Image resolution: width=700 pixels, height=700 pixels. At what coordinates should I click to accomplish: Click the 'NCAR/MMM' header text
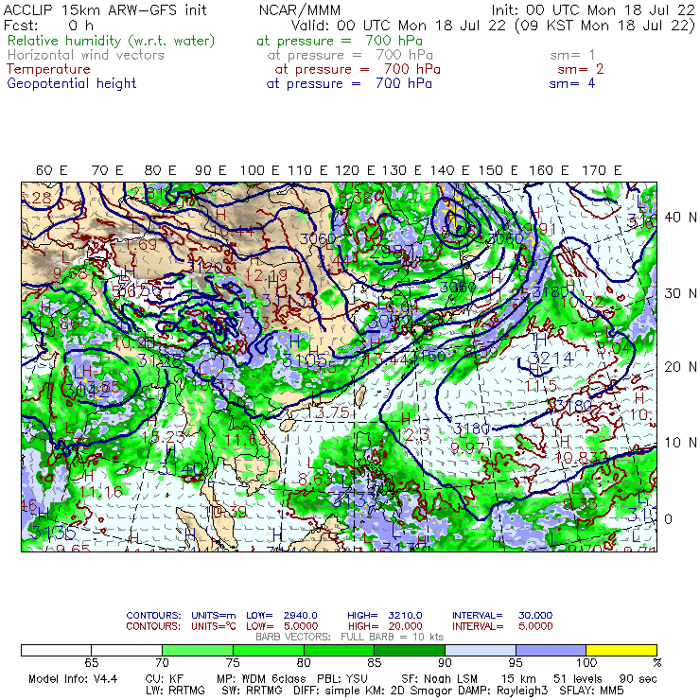click(x=300, y=9)
